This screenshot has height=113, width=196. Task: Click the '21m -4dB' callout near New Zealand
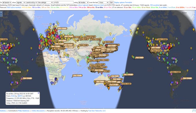pyautogui.click(x=127, y=84)
